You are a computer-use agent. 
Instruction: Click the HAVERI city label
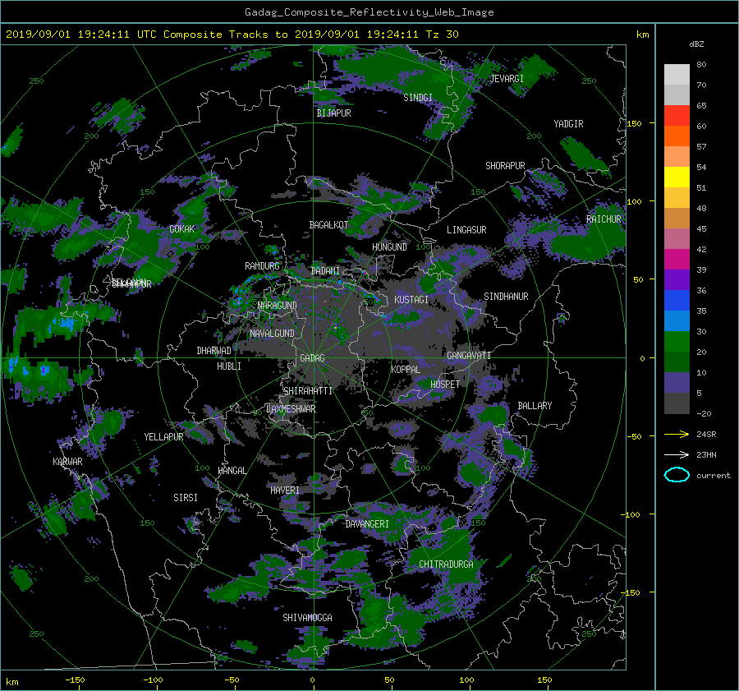pyautogui.click(x=285, y=491)
